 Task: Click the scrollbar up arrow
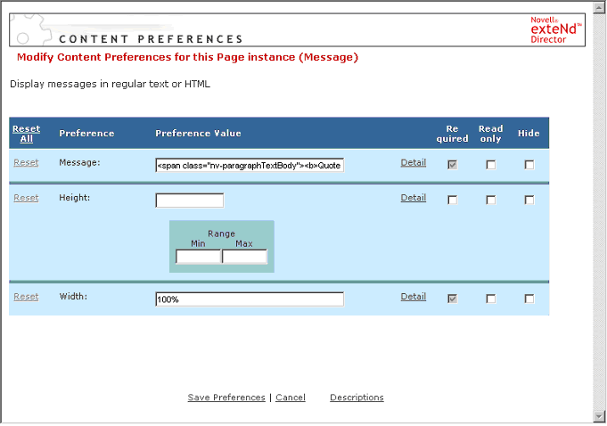599,7
